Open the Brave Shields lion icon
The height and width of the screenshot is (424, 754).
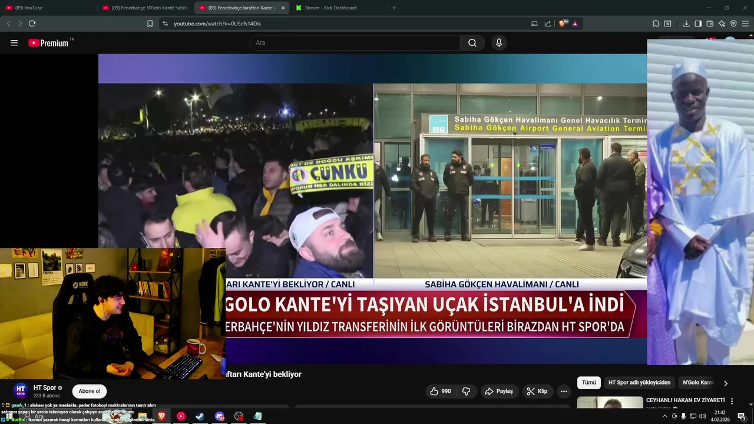[563, 24]
